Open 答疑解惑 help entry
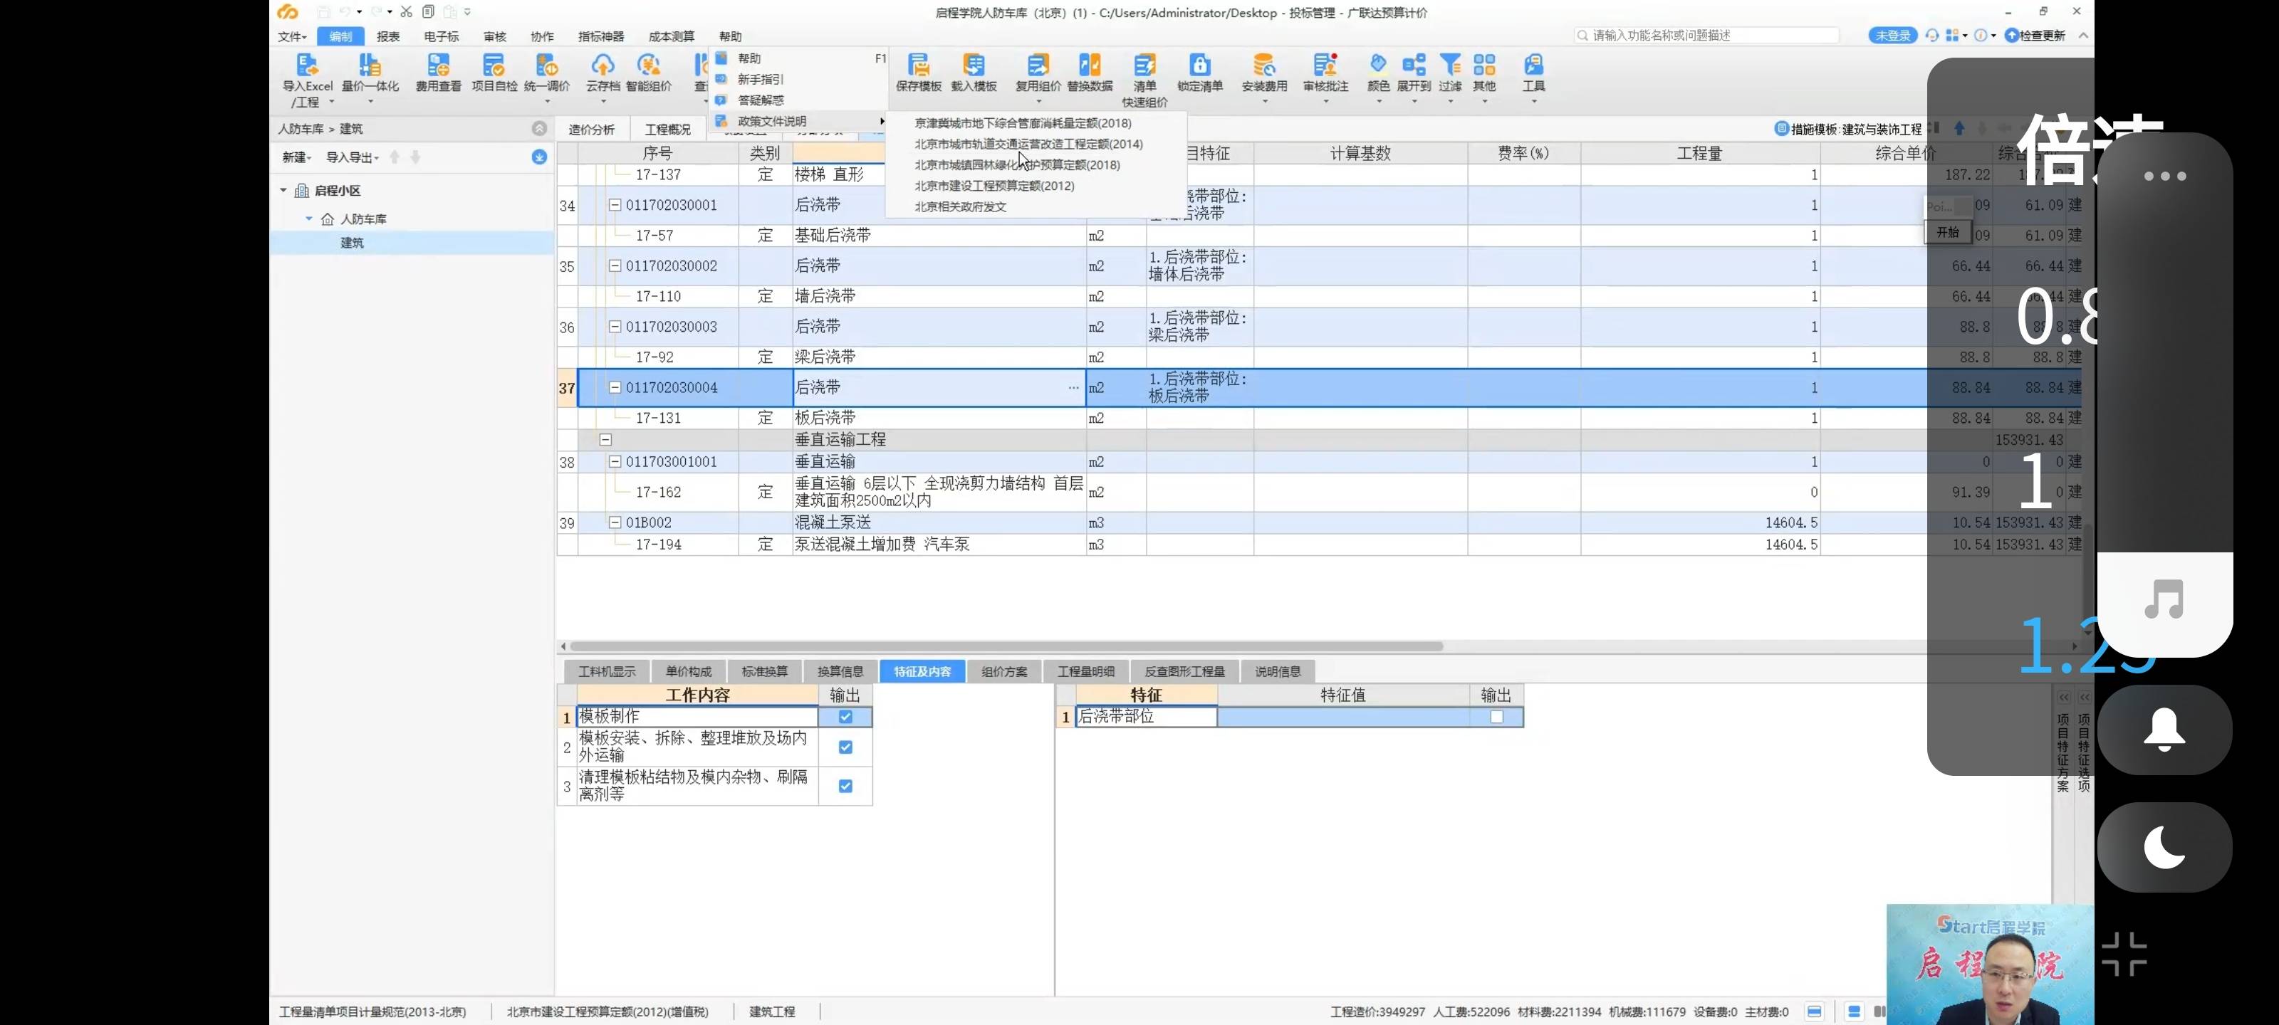The width and height of the screenshot is (2279, 1025). [x=760, y=100]
